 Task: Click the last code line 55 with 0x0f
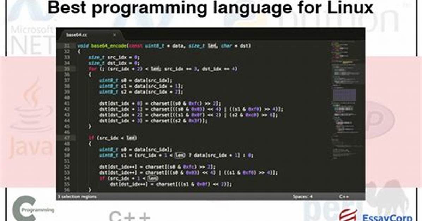(171, 184)
